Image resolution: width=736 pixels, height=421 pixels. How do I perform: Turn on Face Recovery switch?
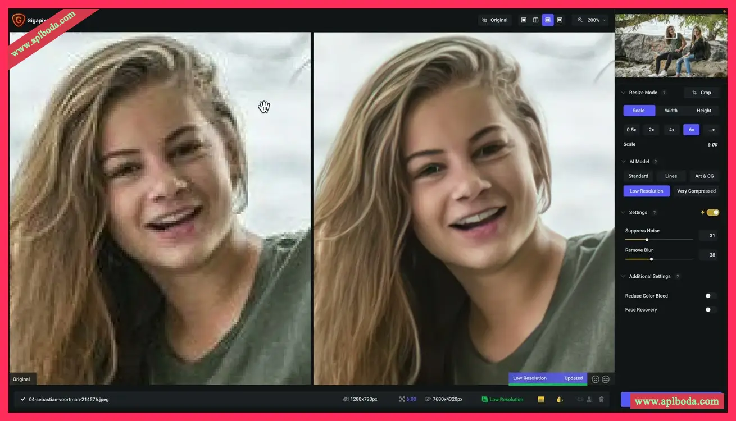click(710, 310)
